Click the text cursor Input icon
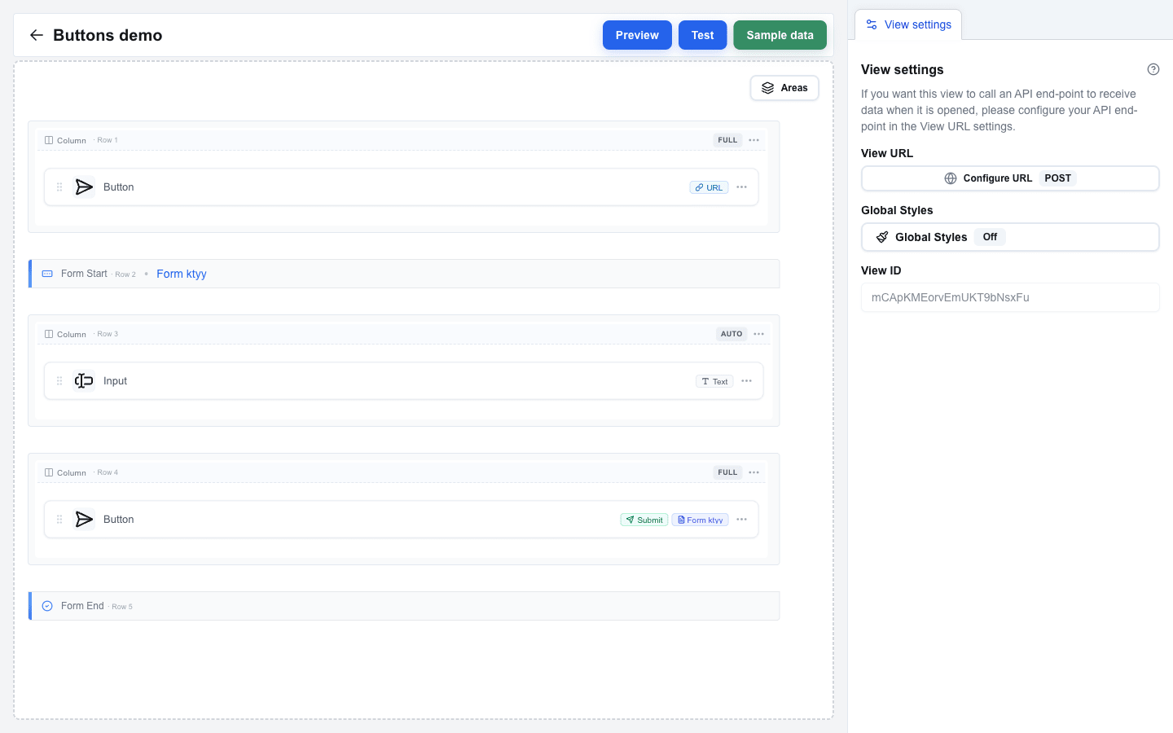 coord(84,381)
